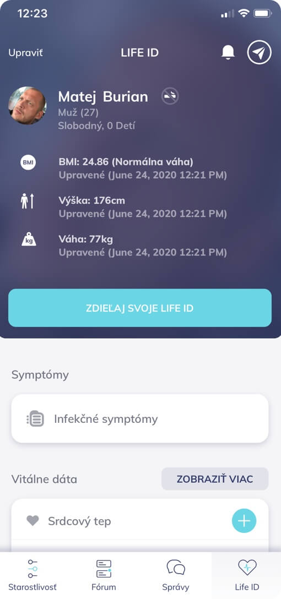The image size is (281, 599).
Task: Add heart rate with plus button
Action: click(244, 521)
